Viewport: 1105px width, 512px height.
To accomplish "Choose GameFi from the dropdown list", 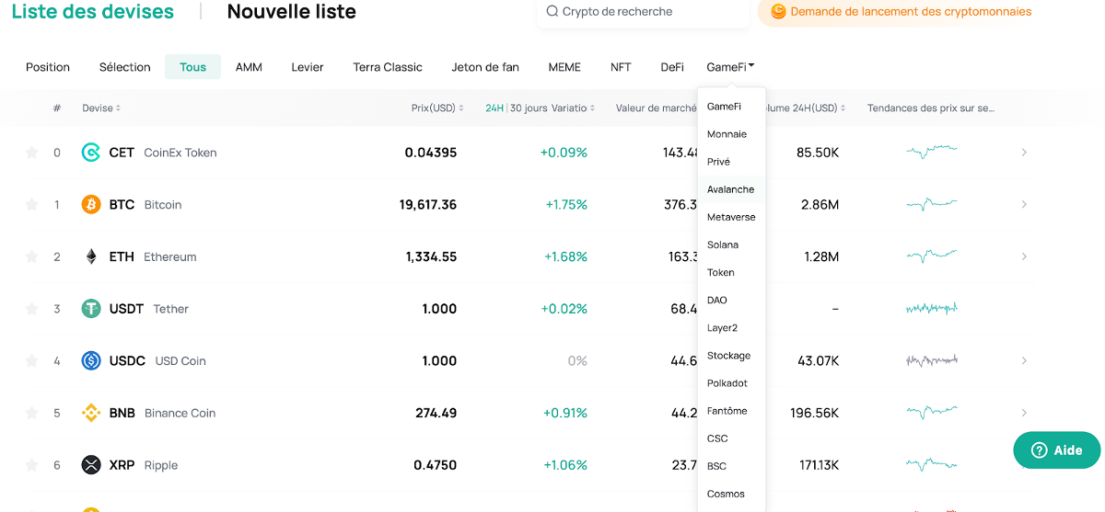I will coord(732,107).
